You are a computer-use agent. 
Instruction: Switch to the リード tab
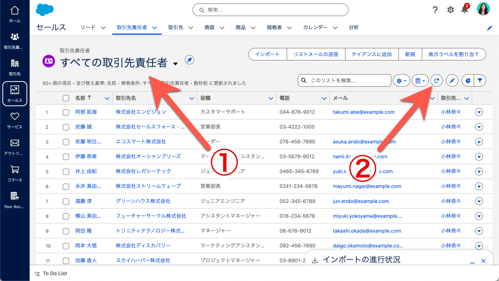pyautogui.click(x=88, y=27)
